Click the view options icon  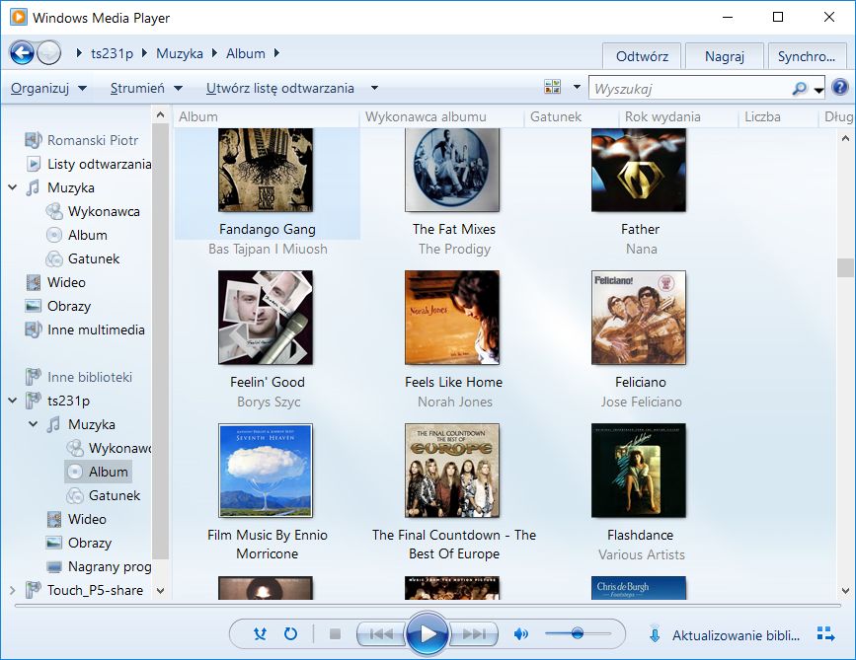point(553,87)
